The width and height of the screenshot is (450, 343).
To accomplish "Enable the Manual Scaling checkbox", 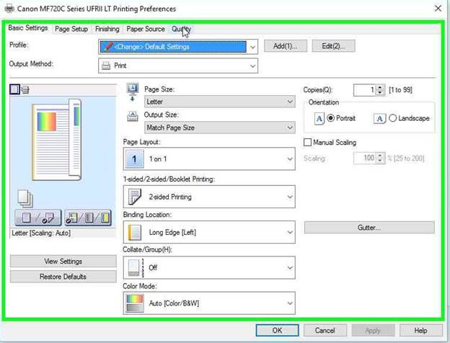I will 309,143.
